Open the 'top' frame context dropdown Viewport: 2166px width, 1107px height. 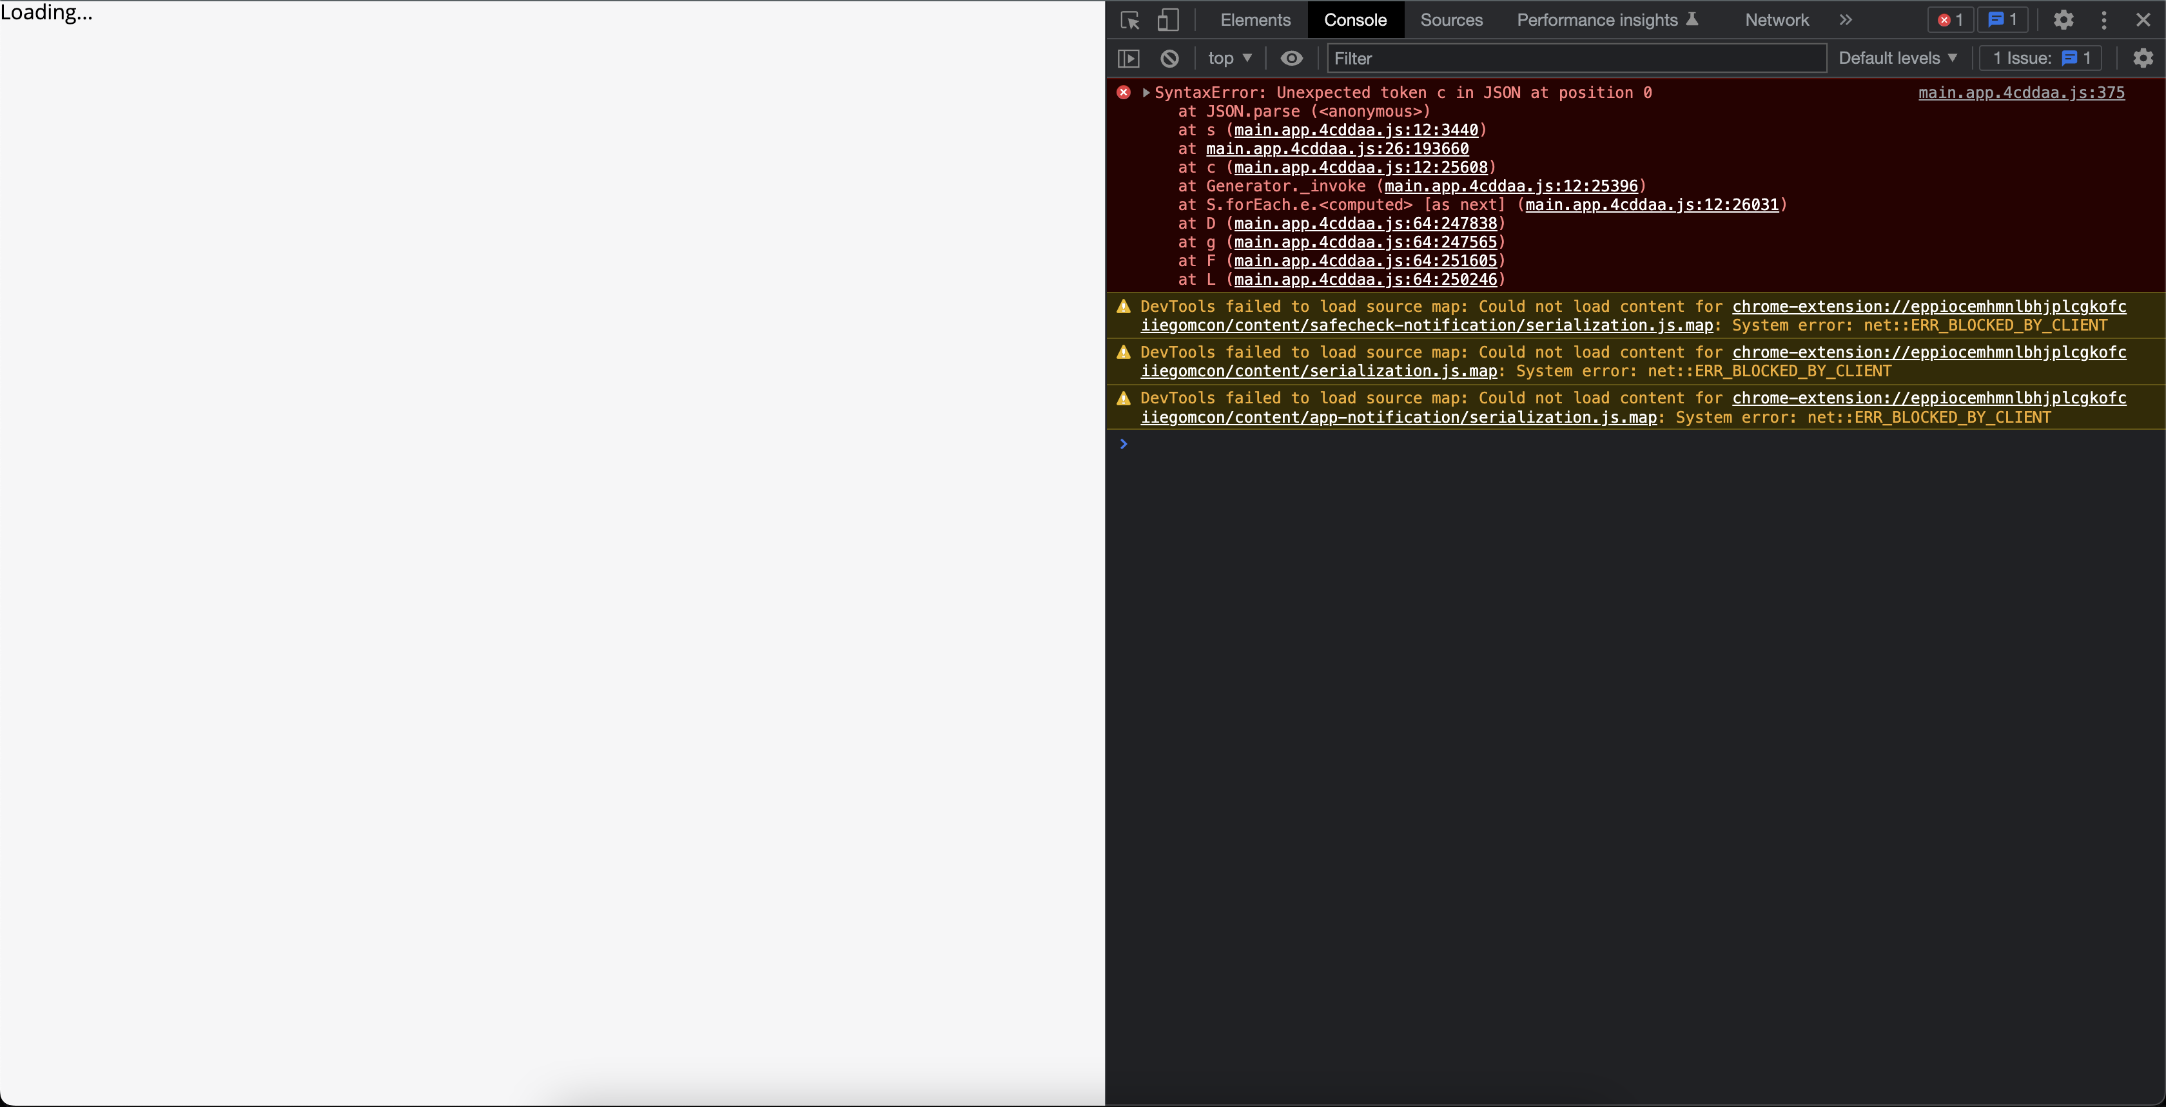point(1229,58)
